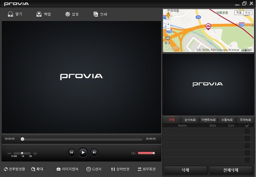Flip video vertically with 상하반전

coord(120,169)
